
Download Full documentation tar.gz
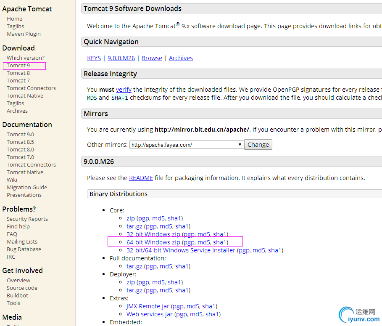(x=134, y=266)
